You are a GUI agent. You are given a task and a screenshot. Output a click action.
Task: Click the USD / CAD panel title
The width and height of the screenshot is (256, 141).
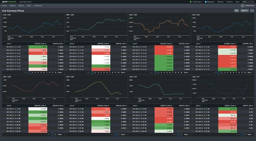(70, 77)
